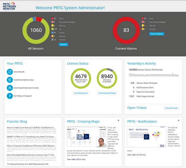Click the Open Tickets heading

pyautogui.click(x=137, y=108)
